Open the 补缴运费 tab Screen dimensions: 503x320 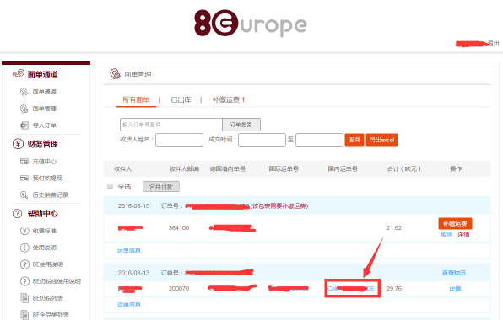229,100
